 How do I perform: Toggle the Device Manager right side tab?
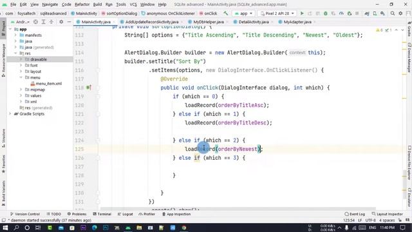tap(409, 57)
